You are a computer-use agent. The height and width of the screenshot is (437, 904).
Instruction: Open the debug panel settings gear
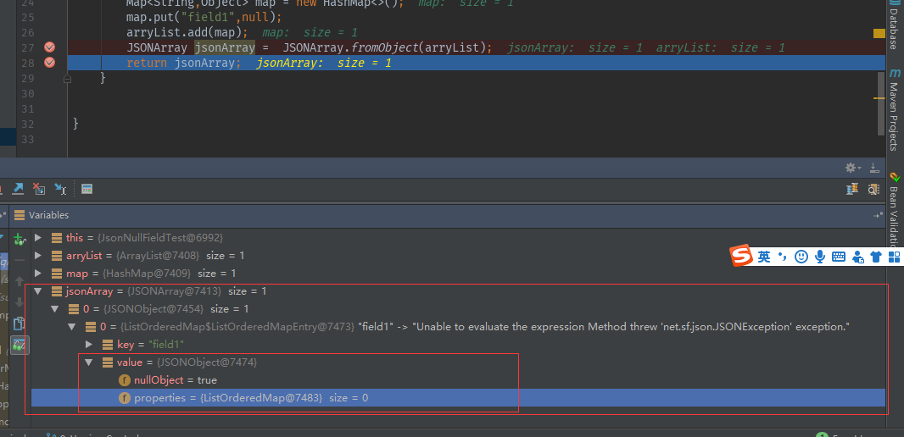point(852,168)
